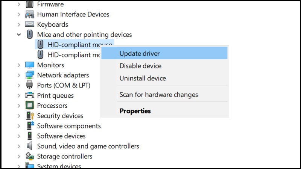Click the Processors chip icon
301x169 pixels.
click(x=30, y=106)
